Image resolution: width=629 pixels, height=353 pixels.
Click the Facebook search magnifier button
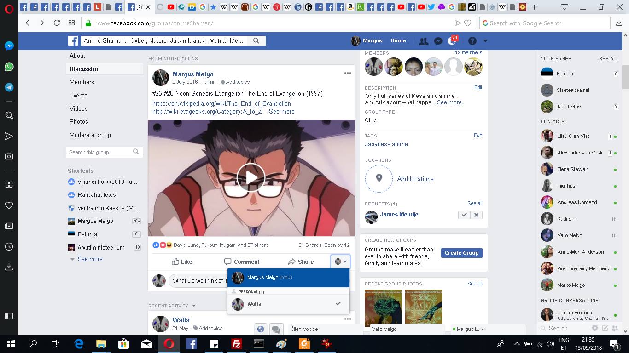pos(256,41)
